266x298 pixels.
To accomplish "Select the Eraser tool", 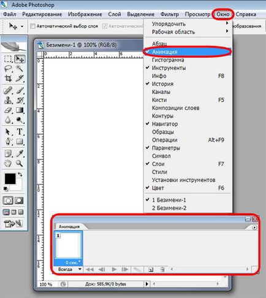I will (8, 110).
